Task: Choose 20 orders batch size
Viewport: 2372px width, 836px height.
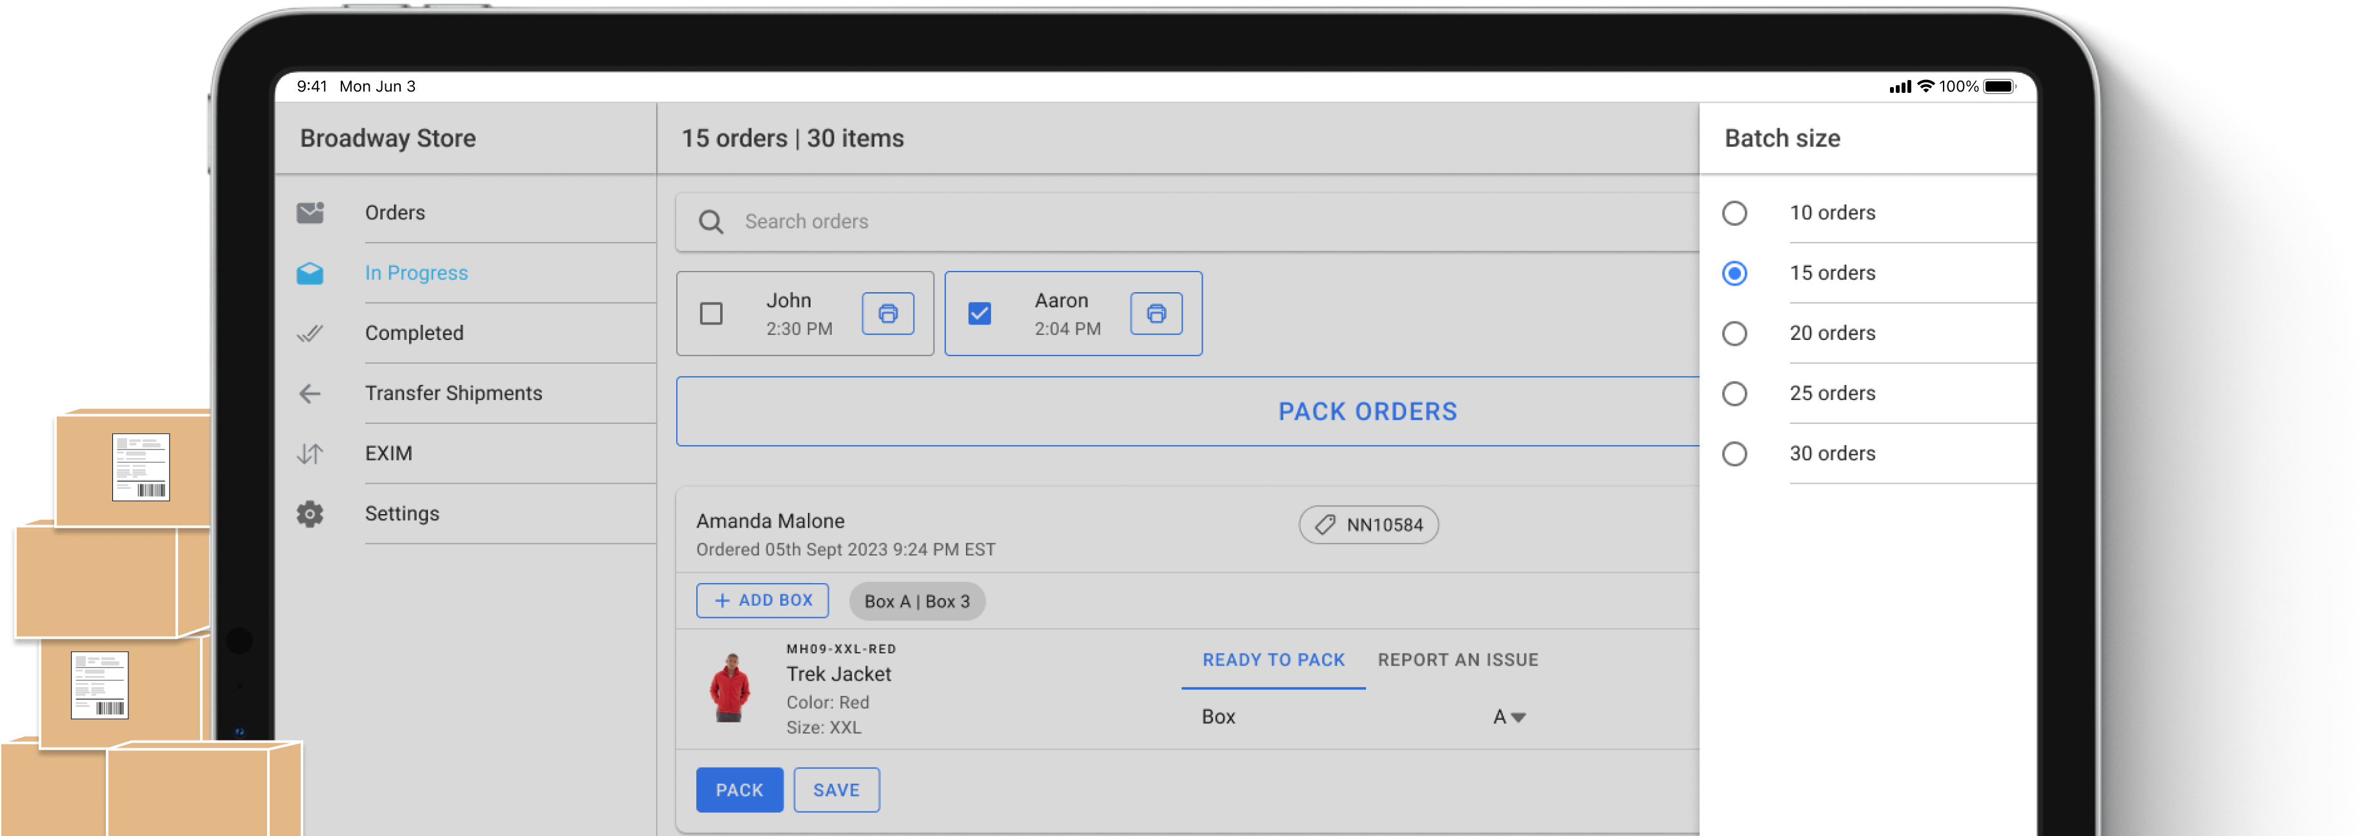Action: [x=1735, y=333]
